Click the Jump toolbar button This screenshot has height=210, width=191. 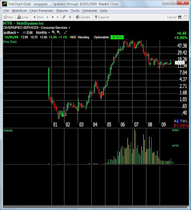23,17
